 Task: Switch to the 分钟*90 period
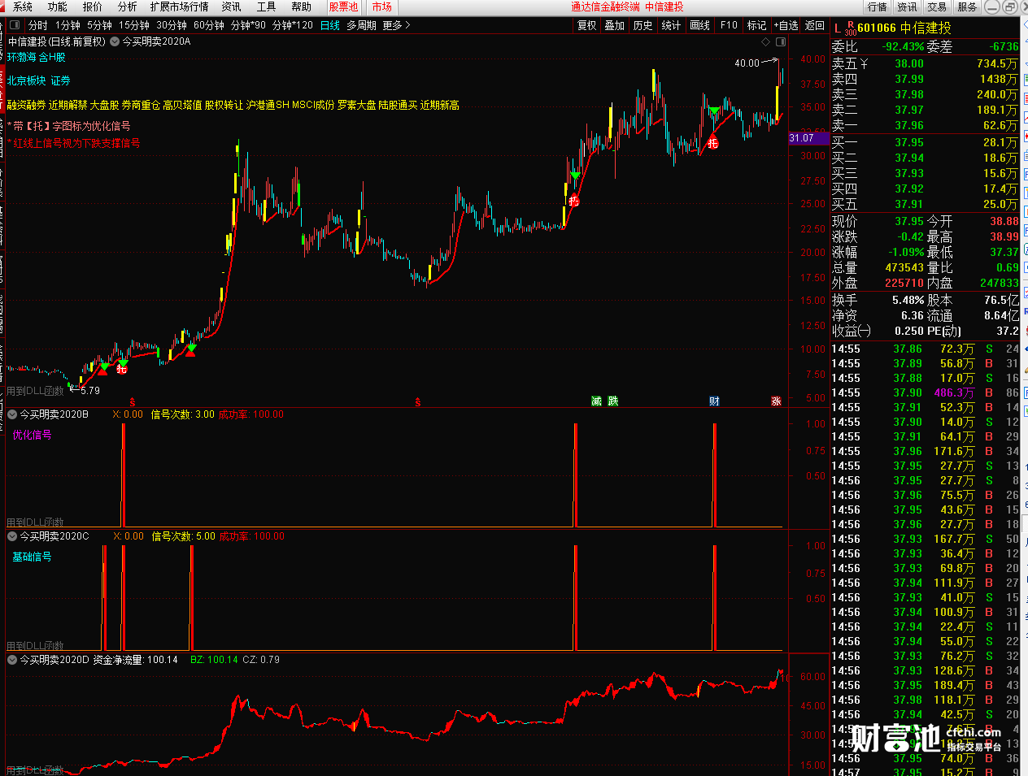tap(248, 25)
